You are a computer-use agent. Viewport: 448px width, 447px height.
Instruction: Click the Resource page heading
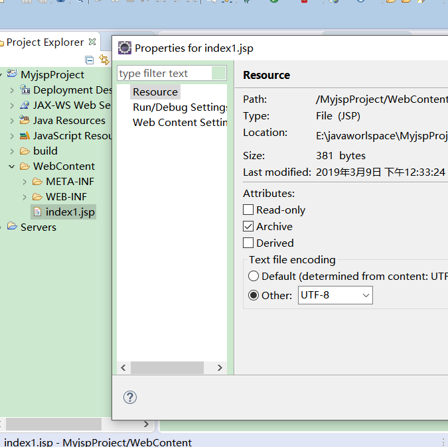point(266,75)
